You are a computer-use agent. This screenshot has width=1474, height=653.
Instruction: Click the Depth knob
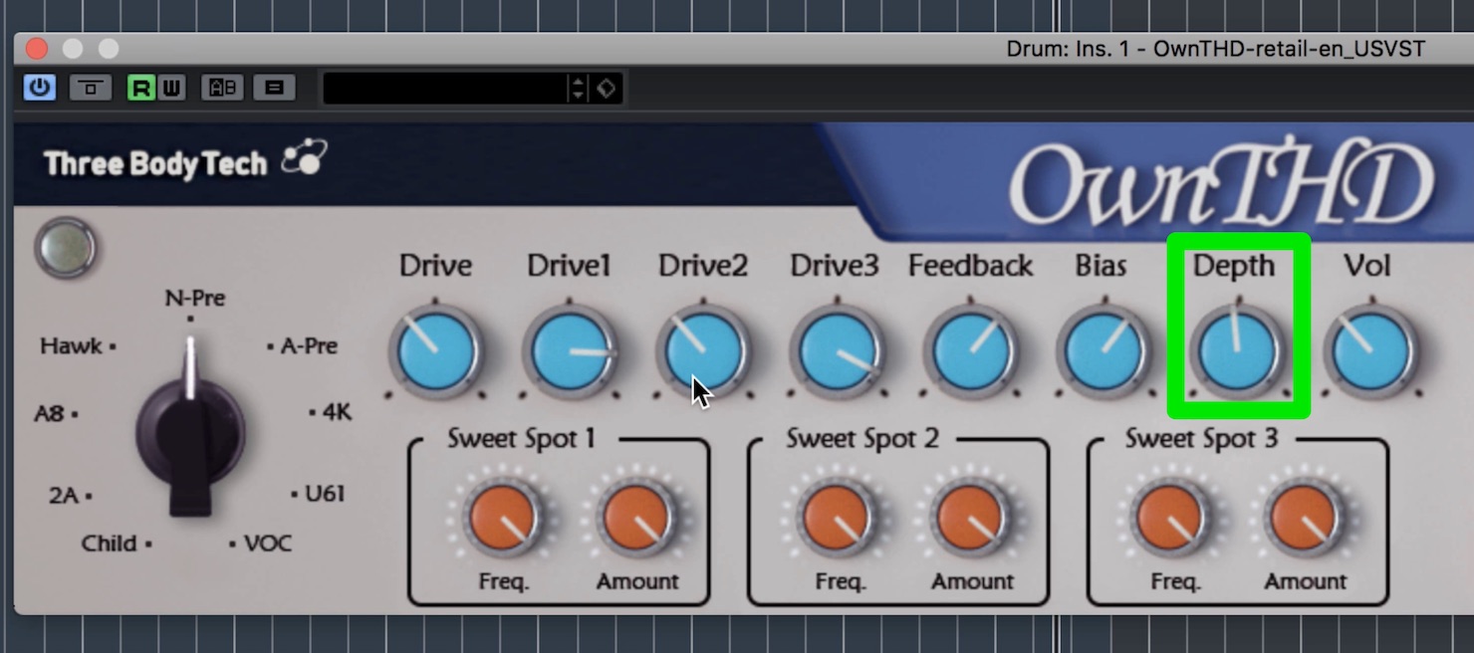[1237, 350]
